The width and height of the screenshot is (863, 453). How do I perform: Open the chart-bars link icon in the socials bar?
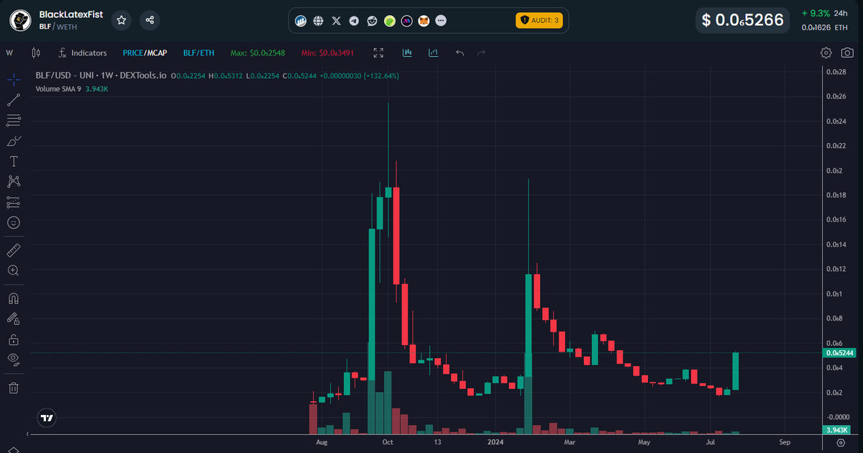301,21
